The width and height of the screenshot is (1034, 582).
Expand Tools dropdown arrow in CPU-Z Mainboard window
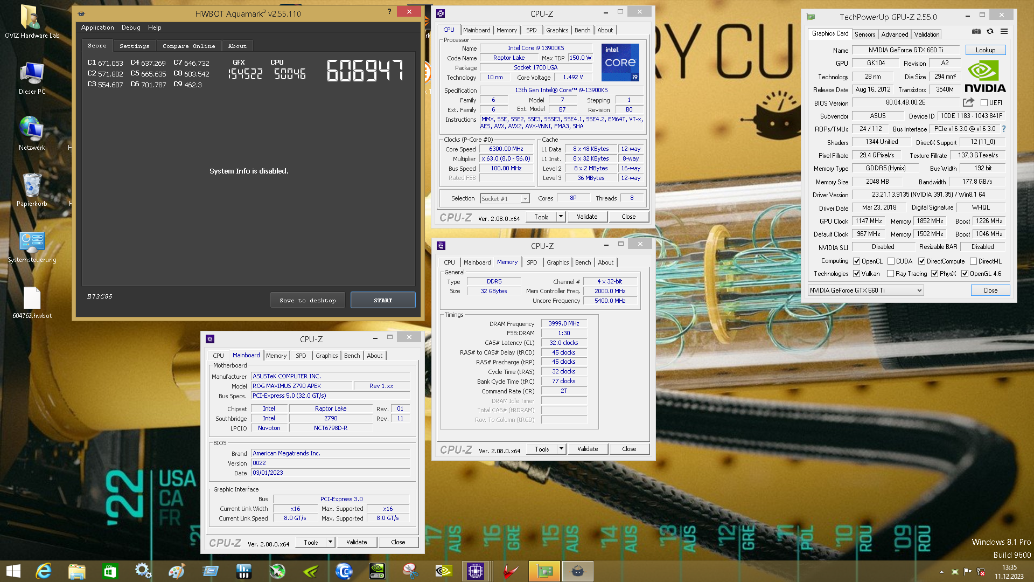(330, 543)
